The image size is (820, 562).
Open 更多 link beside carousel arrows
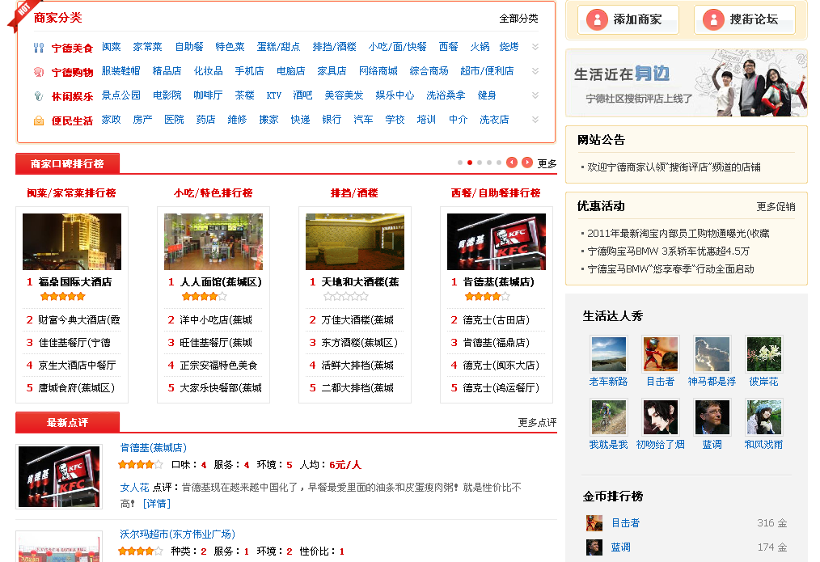(547, 163)
